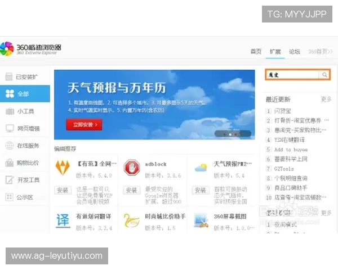
Task: Select the 已安装扩 sidebar item
Action: tap(25, 76)
